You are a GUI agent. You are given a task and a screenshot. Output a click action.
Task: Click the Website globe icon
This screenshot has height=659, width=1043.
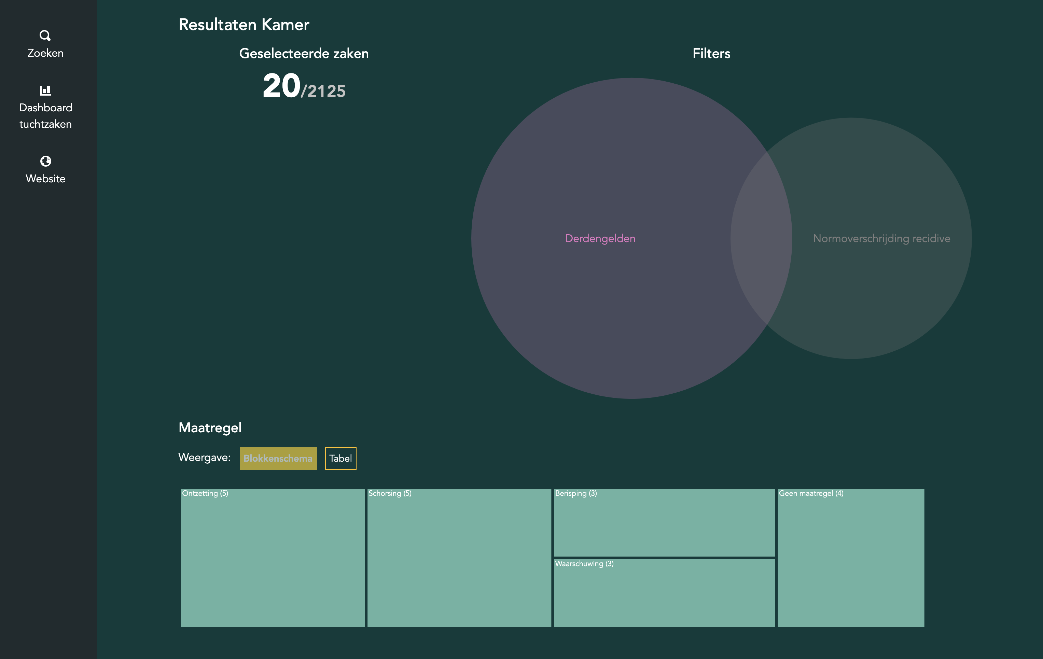(45, 161)
